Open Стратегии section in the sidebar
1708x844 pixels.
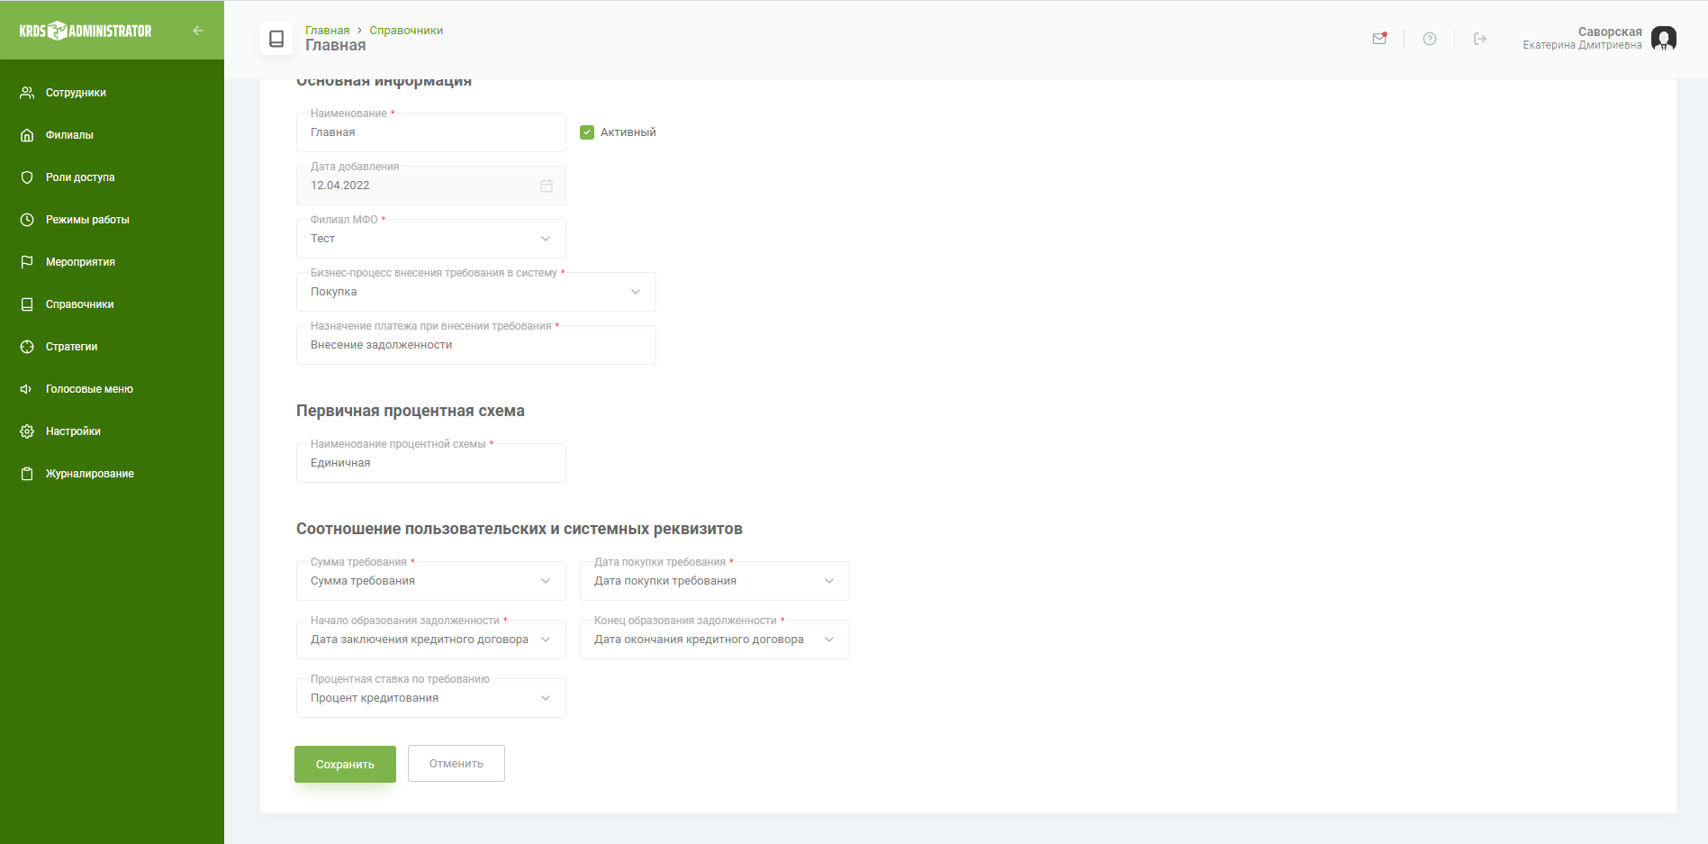point(71,347)
